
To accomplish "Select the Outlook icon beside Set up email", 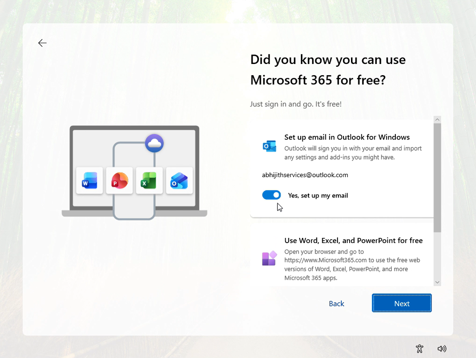I will tap(269, 145).
